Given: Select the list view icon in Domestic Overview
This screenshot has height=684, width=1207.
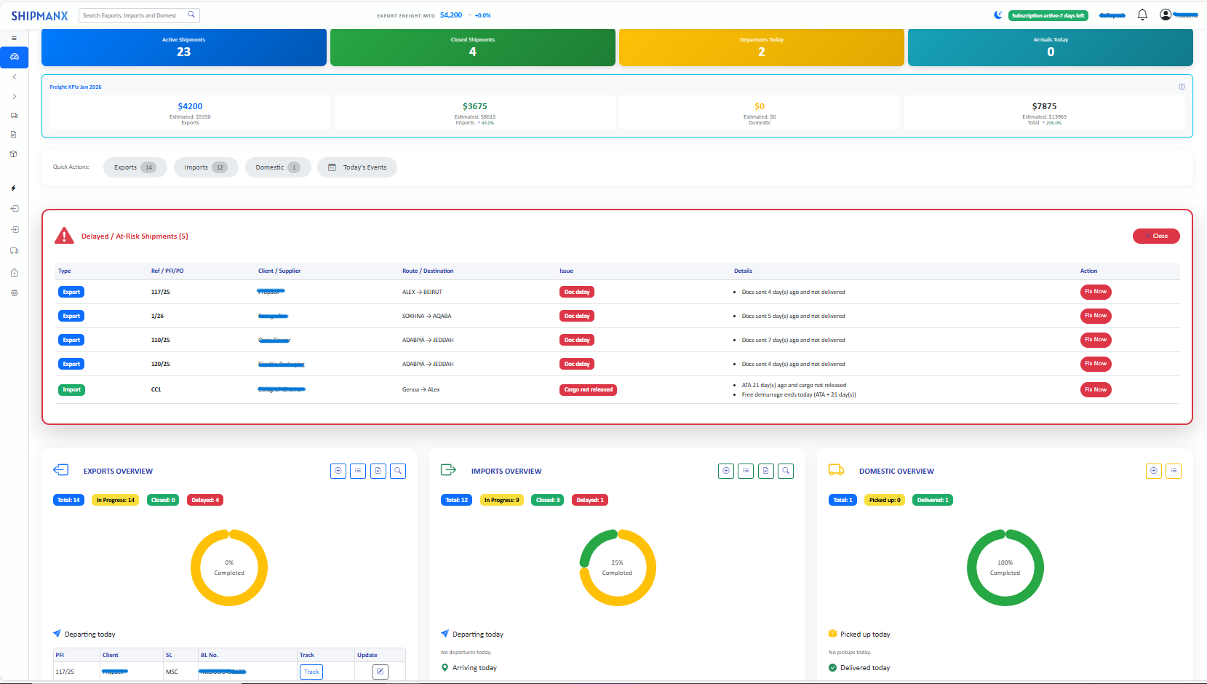Looking at the screenshot, I should click(1174, 471).
